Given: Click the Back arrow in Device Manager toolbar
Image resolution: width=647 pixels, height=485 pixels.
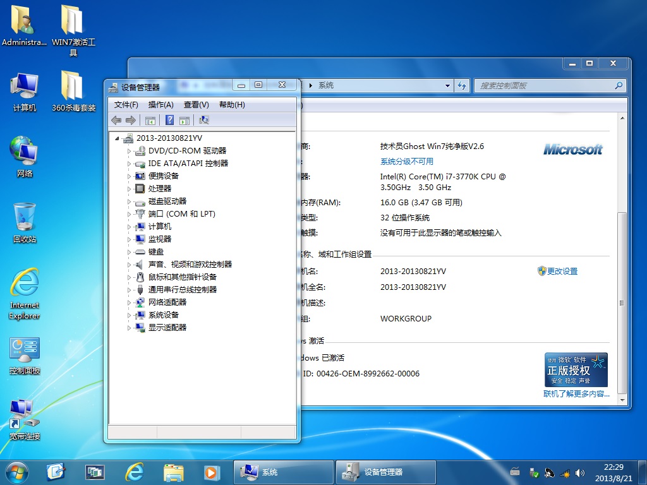Looking at the screenshot, I should pos(116,120).
